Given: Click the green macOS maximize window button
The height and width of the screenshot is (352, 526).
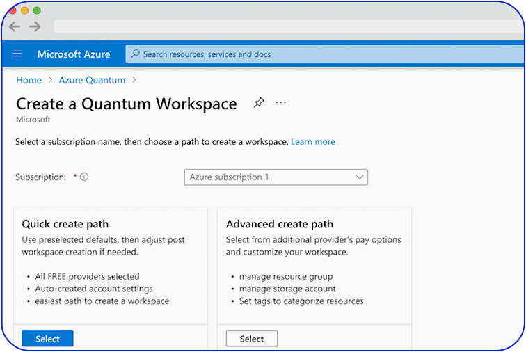Looking at the screenshot, I should 37,10.
